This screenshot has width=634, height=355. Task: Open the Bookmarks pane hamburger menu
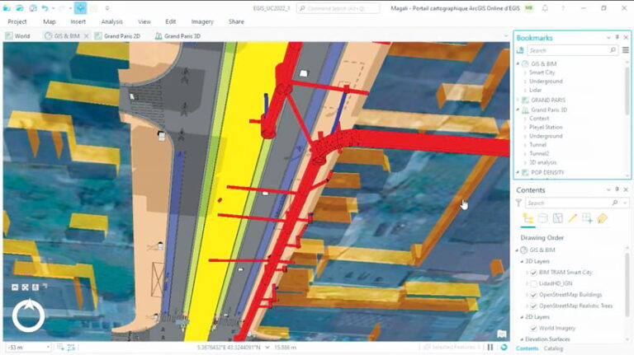(626, 50)
